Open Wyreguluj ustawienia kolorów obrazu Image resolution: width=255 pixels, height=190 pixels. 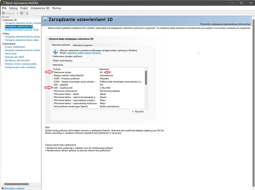(x=22, y=36)
